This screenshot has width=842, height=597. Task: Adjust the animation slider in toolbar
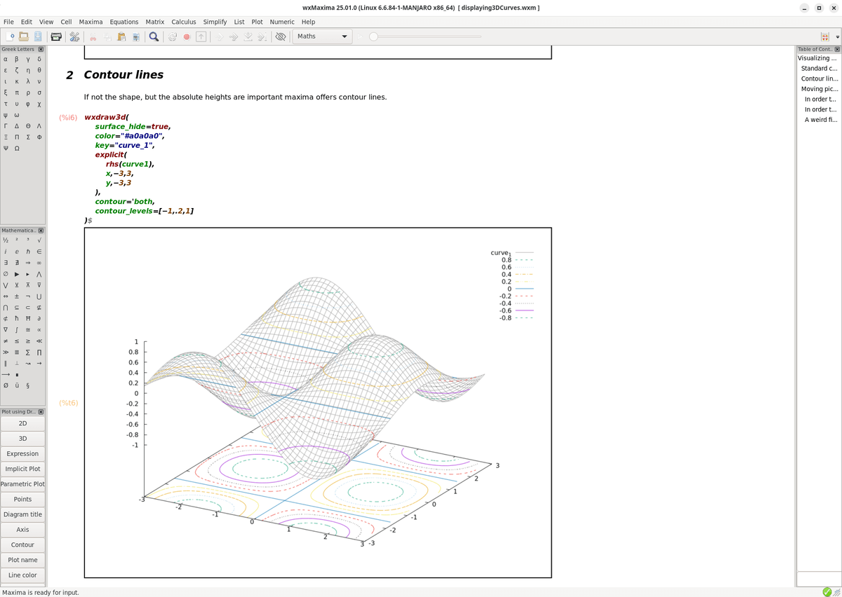pyautogui.click(x=425, y=36)
